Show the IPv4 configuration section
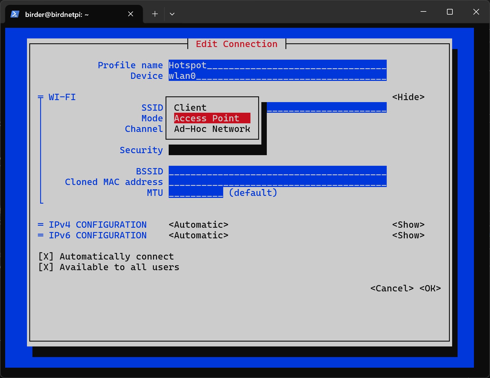 click(408, 225)
